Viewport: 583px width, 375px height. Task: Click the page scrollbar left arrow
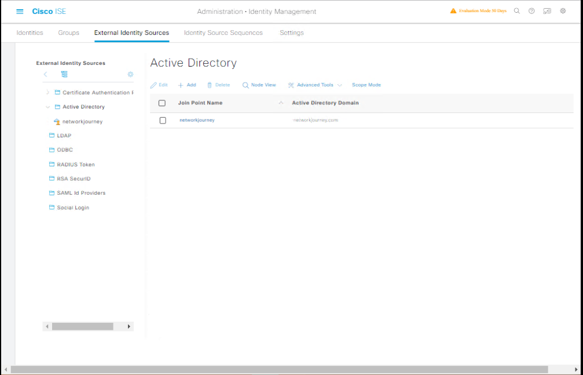(x=6, y=369)
